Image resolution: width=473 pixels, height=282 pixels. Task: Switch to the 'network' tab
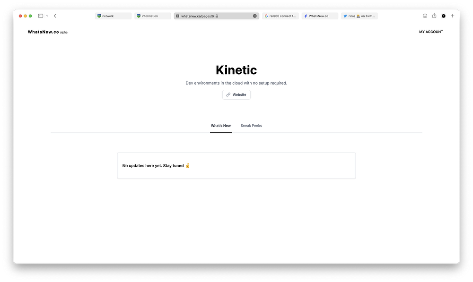point(113,16)
